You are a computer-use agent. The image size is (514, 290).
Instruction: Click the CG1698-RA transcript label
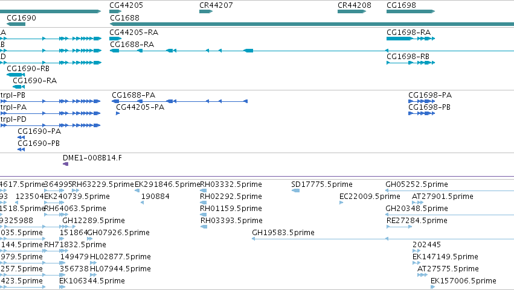click(408, 33)
